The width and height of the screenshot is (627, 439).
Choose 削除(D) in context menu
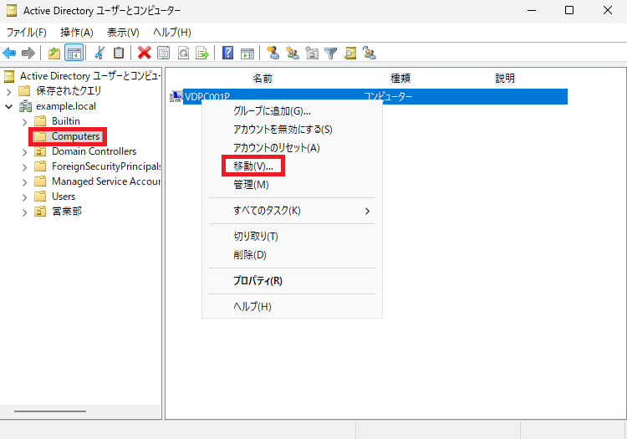(250, 255)
